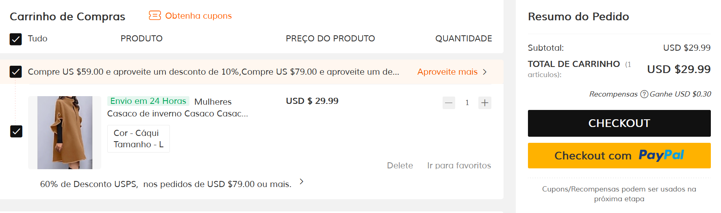This screenshot has height=213, width=721.
Task: Deselect the khaki coat item checkbox
Action: tap(16, 131)
